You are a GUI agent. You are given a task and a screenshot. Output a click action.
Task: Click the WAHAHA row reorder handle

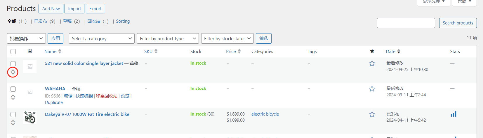pyautogui.click(x=13, y=97)
